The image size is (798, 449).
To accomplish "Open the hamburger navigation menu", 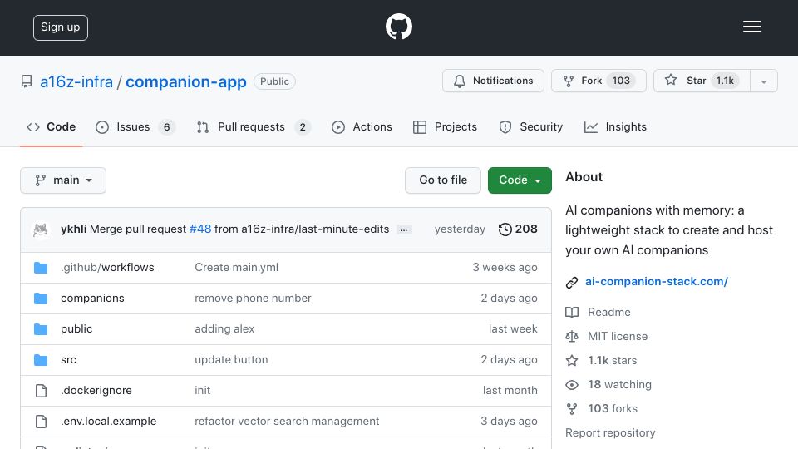I will pos(751,27).
